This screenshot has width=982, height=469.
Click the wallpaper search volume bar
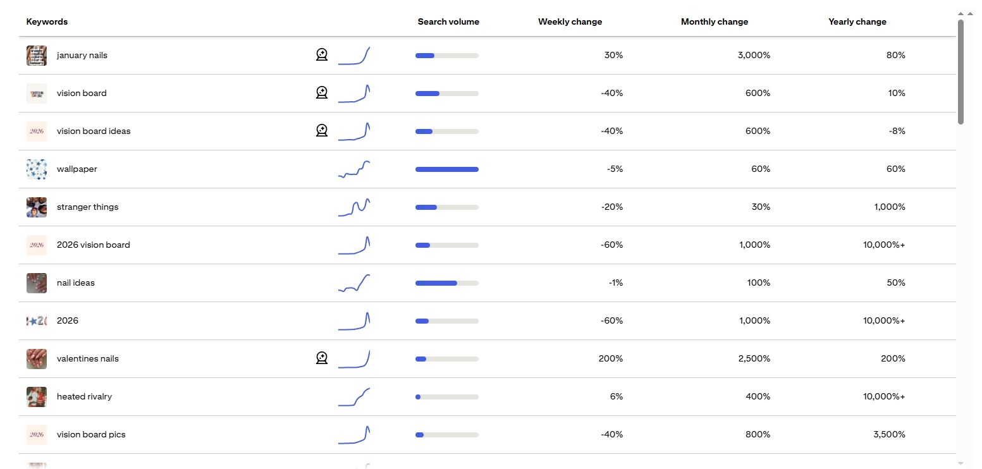pos(446,169)
